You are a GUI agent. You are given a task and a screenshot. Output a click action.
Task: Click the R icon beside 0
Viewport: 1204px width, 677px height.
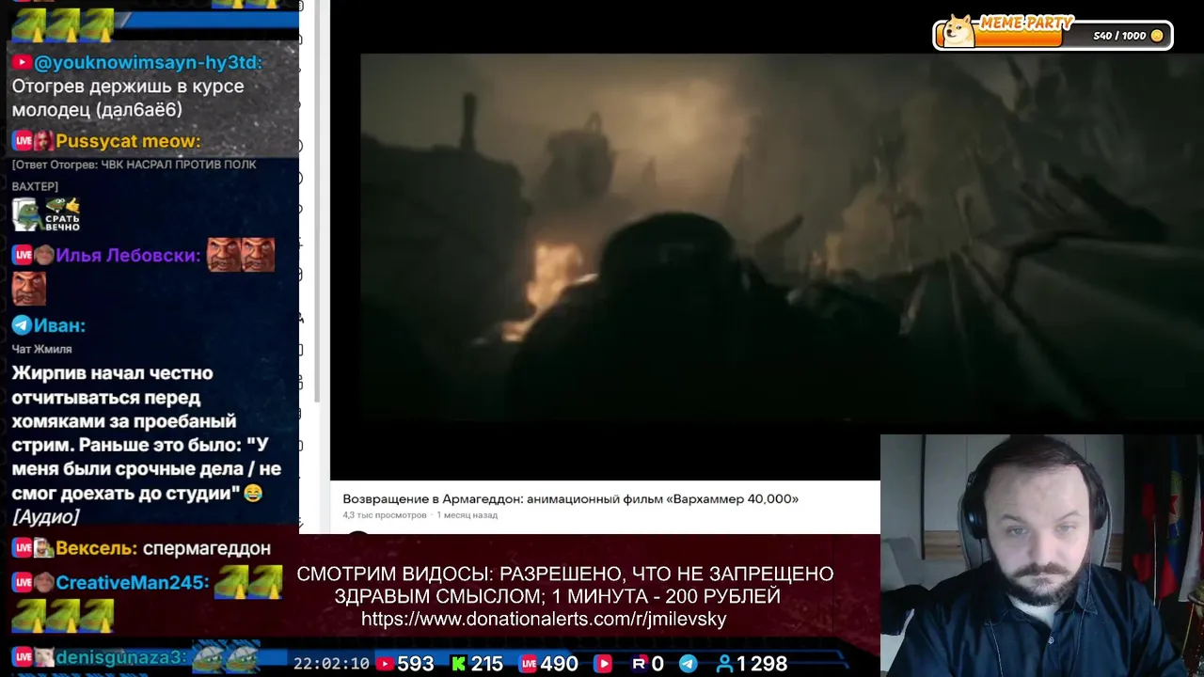(x=640, y=664)
